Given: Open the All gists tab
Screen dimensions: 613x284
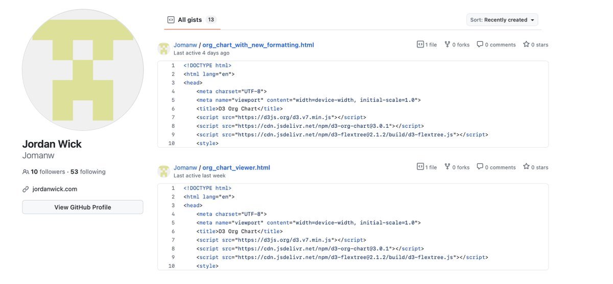Looking at the screenshot, I should [192, 20].
